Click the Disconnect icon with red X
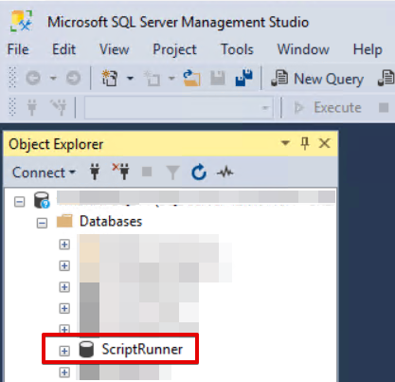Viewport: 395px width, 382px height. click(x=121, y=172)
